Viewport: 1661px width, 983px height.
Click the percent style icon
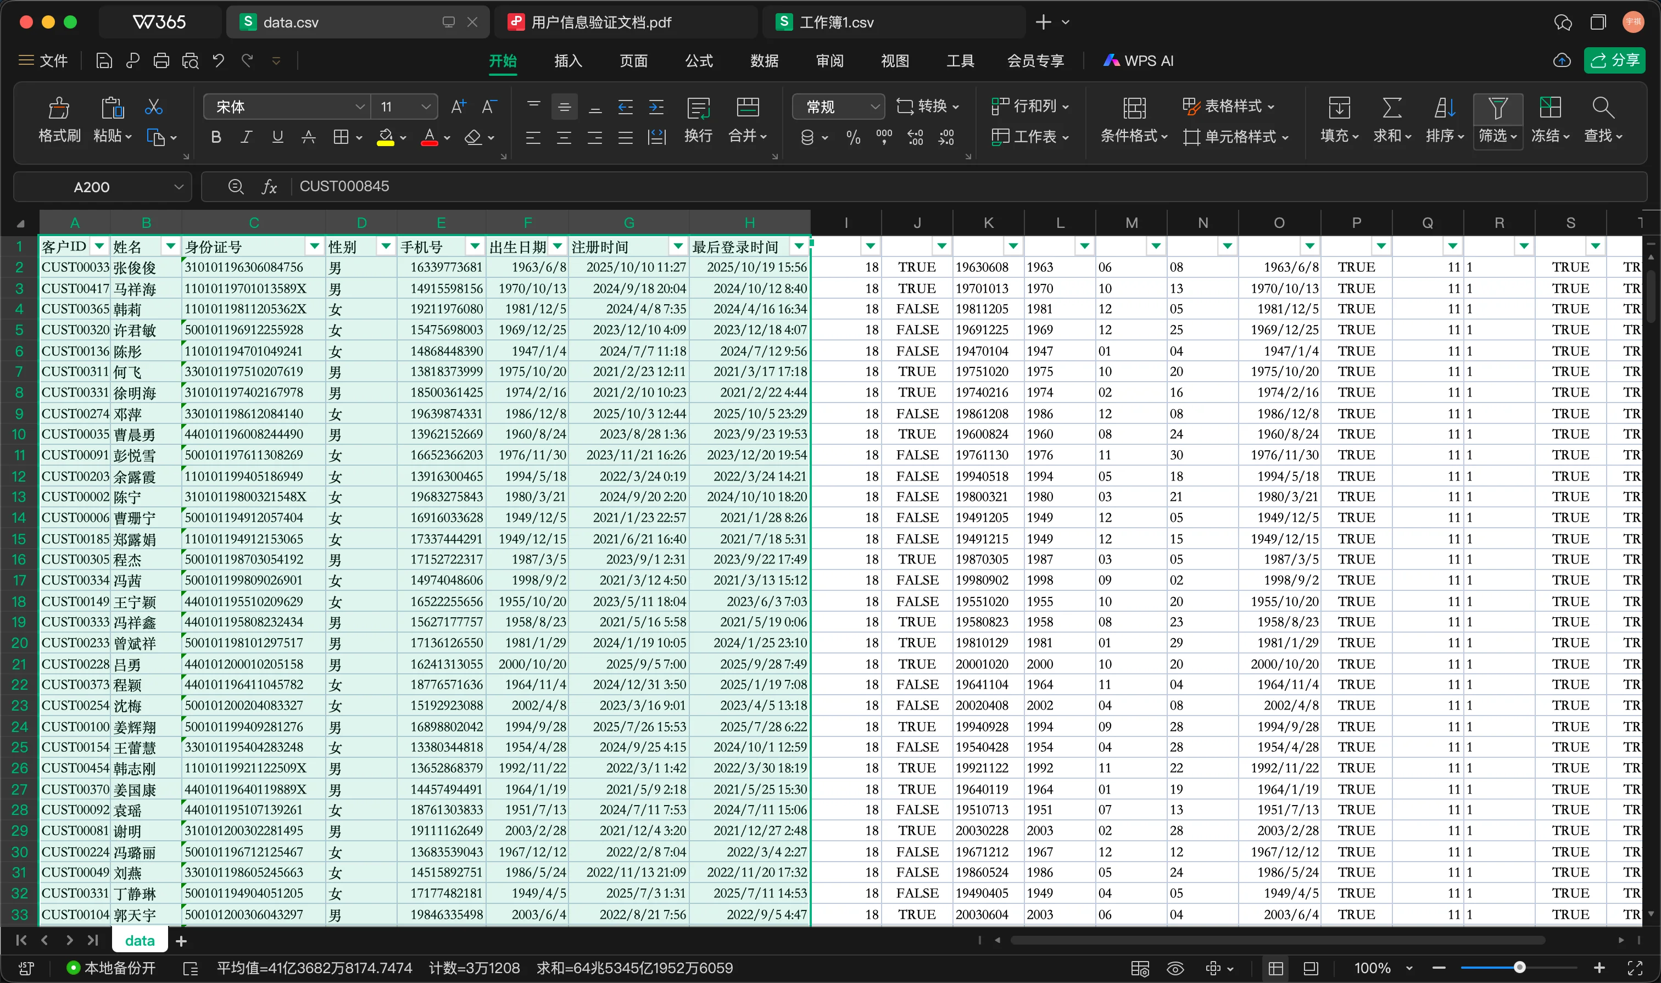pyautogui.click(x=852, y=138)
